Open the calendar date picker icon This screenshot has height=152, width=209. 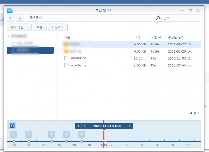pyautogui.click(x=12, y=126)
